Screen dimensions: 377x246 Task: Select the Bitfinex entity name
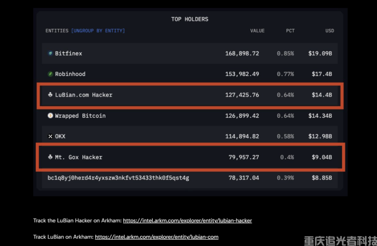[x=68, y=53]
